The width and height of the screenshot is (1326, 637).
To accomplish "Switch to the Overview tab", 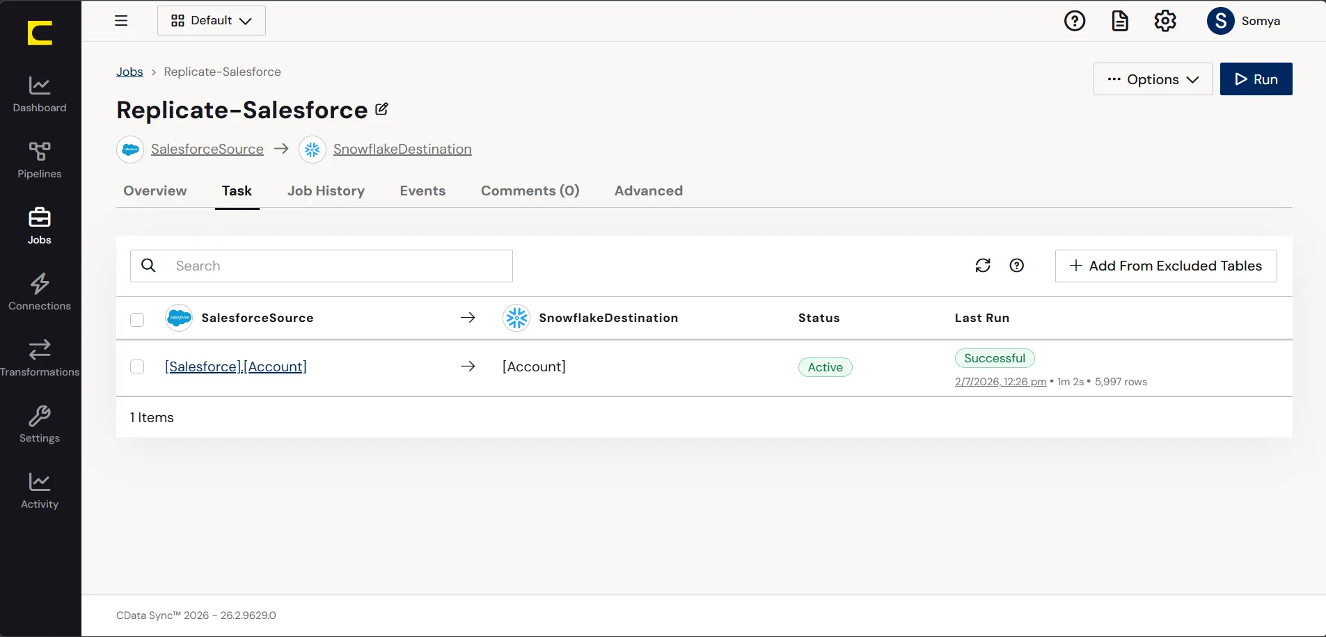I will pyautogui.click(x=155, y=191).
